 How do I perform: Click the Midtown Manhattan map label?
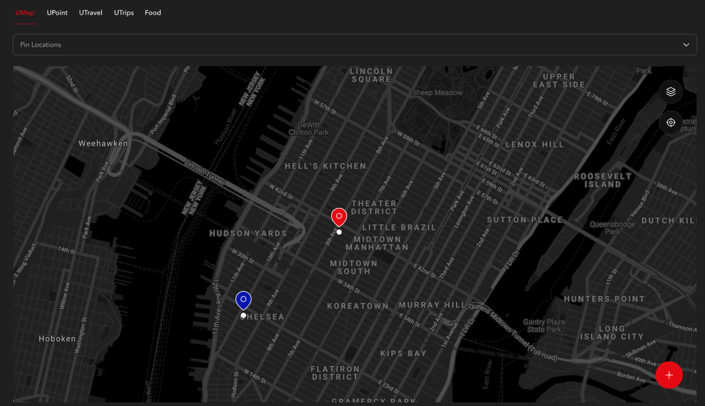[377, 244]
